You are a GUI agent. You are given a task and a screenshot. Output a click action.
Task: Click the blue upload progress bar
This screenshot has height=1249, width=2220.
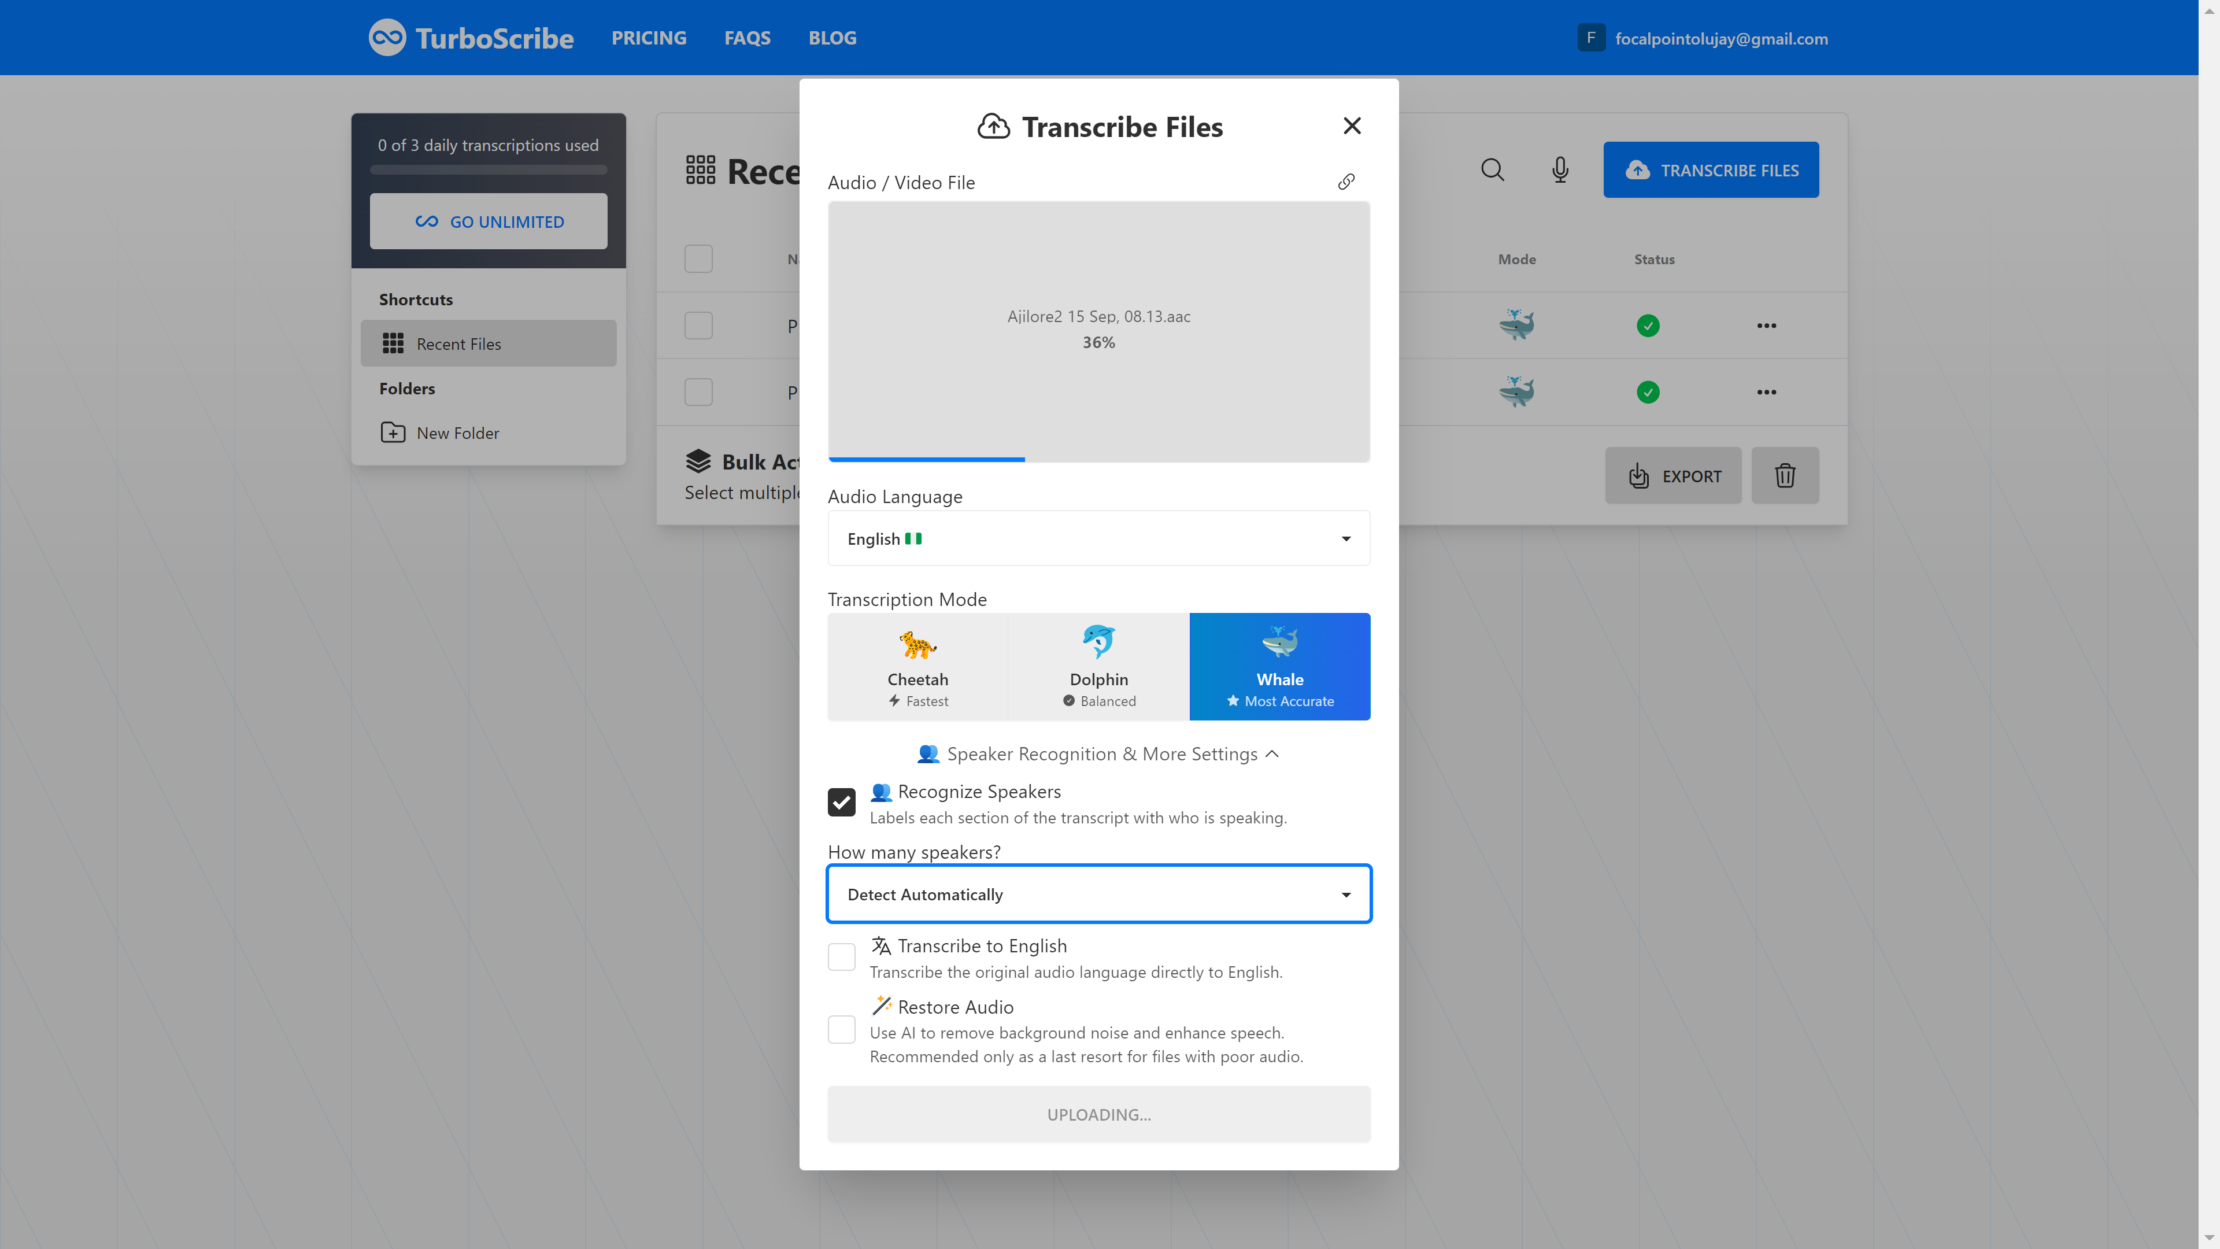[926, 460]
